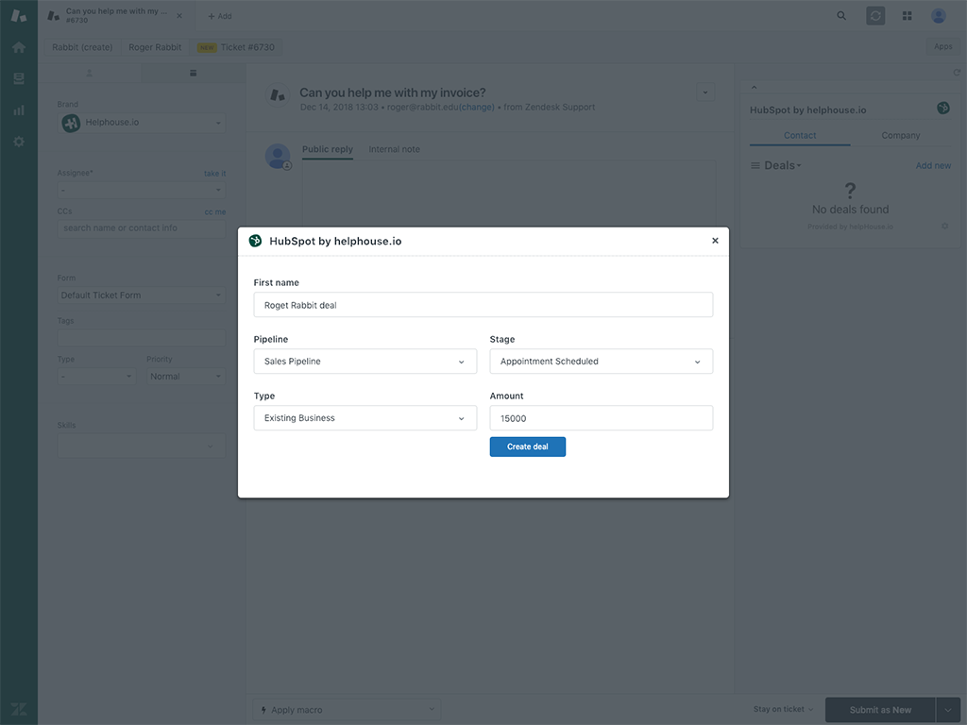Click the Home icon in left sidebar

[18, 47]
